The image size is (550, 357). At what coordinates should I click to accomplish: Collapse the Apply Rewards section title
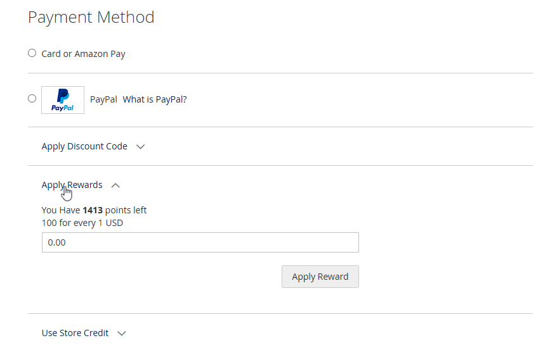[72, 185]
